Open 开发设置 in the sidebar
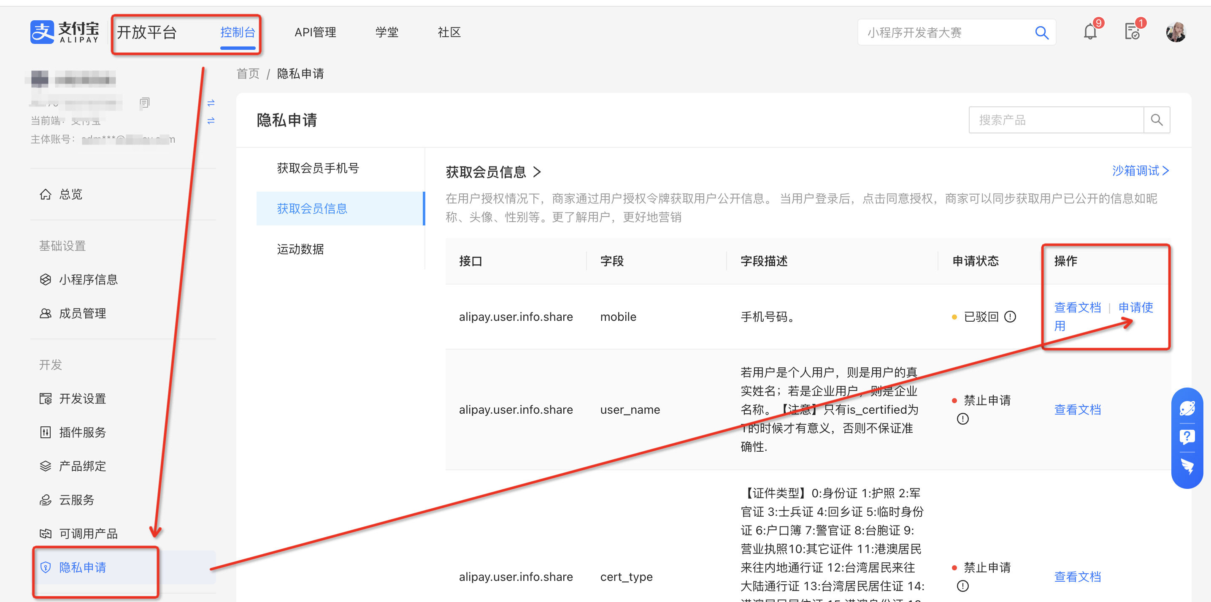Viewport: 1211px width, 602px height. (x=82, y=399)
